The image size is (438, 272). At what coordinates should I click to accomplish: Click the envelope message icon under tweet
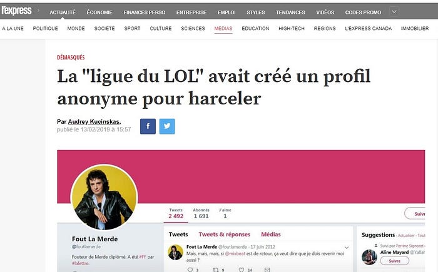pyautogui.click(x=267, y=269)
